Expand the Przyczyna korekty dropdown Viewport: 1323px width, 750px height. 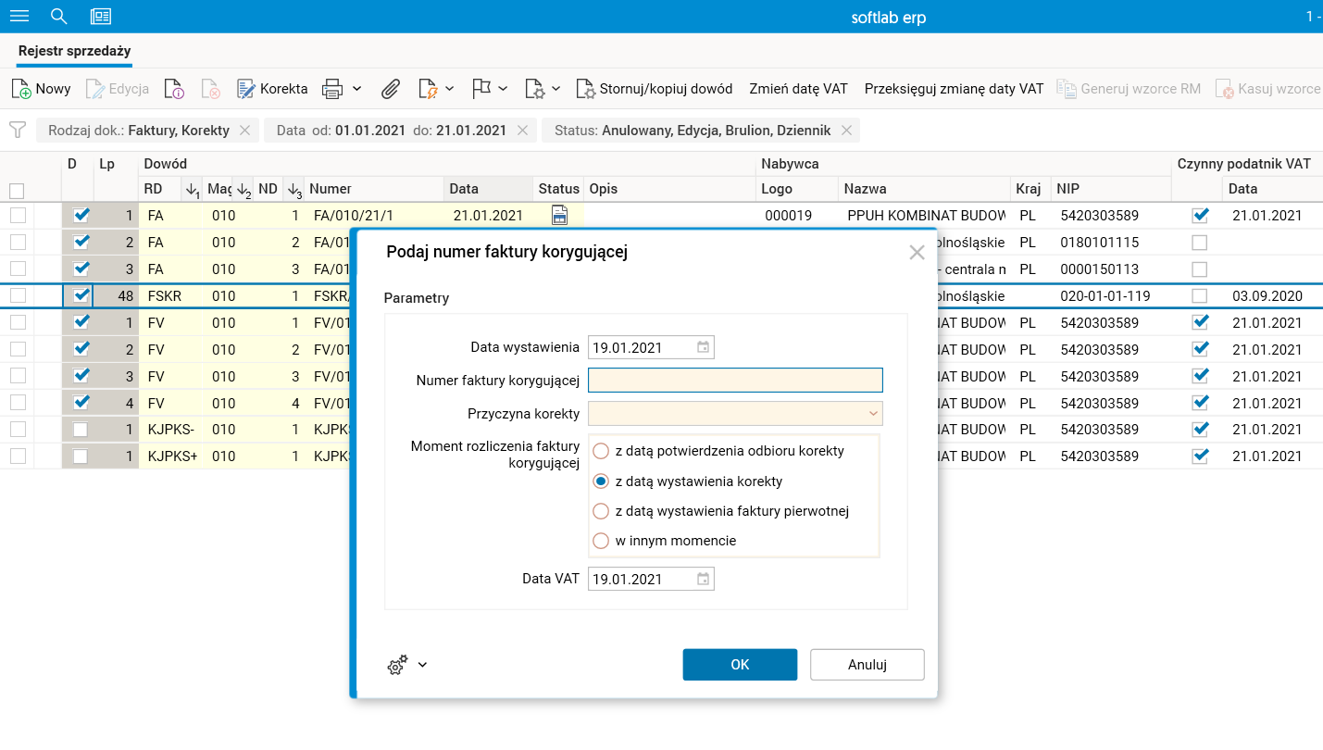coord(872,413)
